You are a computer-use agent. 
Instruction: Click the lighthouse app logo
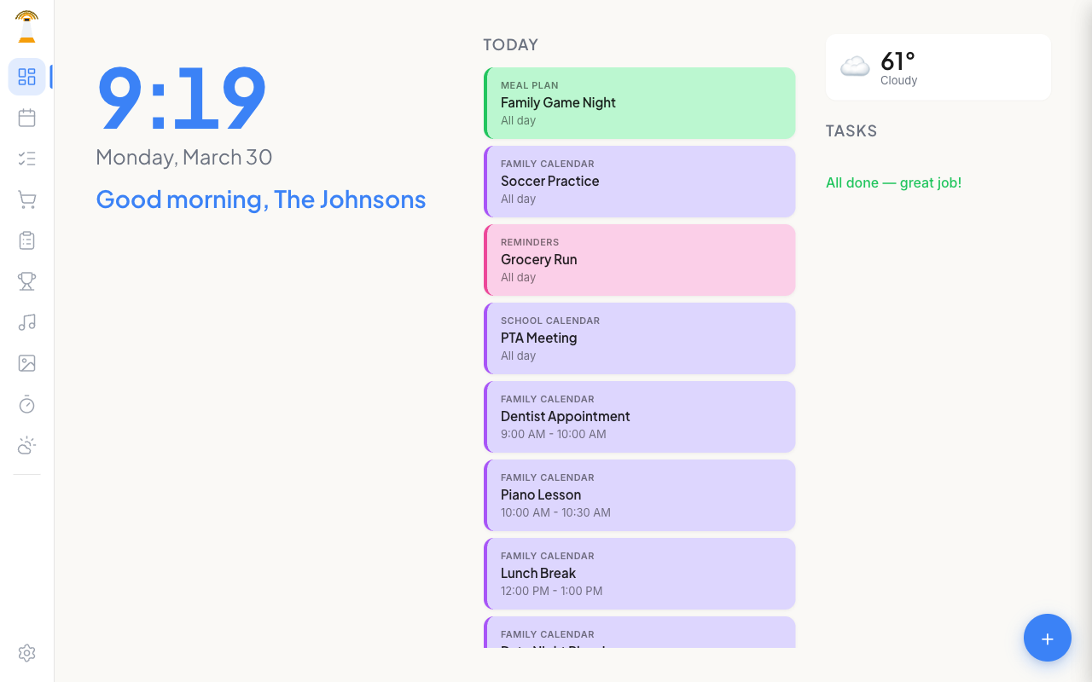(26, 26)
